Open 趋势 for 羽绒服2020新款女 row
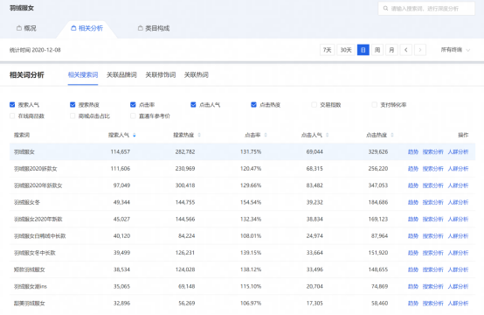The image size is (484, 315). coord(413,169)
